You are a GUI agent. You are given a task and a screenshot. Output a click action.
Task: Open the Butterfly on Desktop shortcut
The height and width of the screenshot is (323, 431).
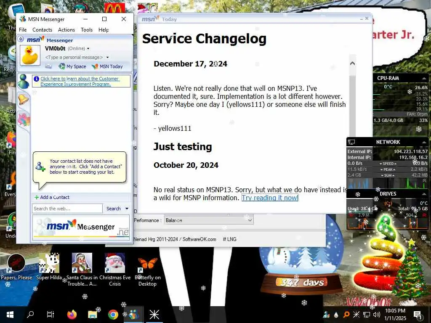tap(148, 270)
